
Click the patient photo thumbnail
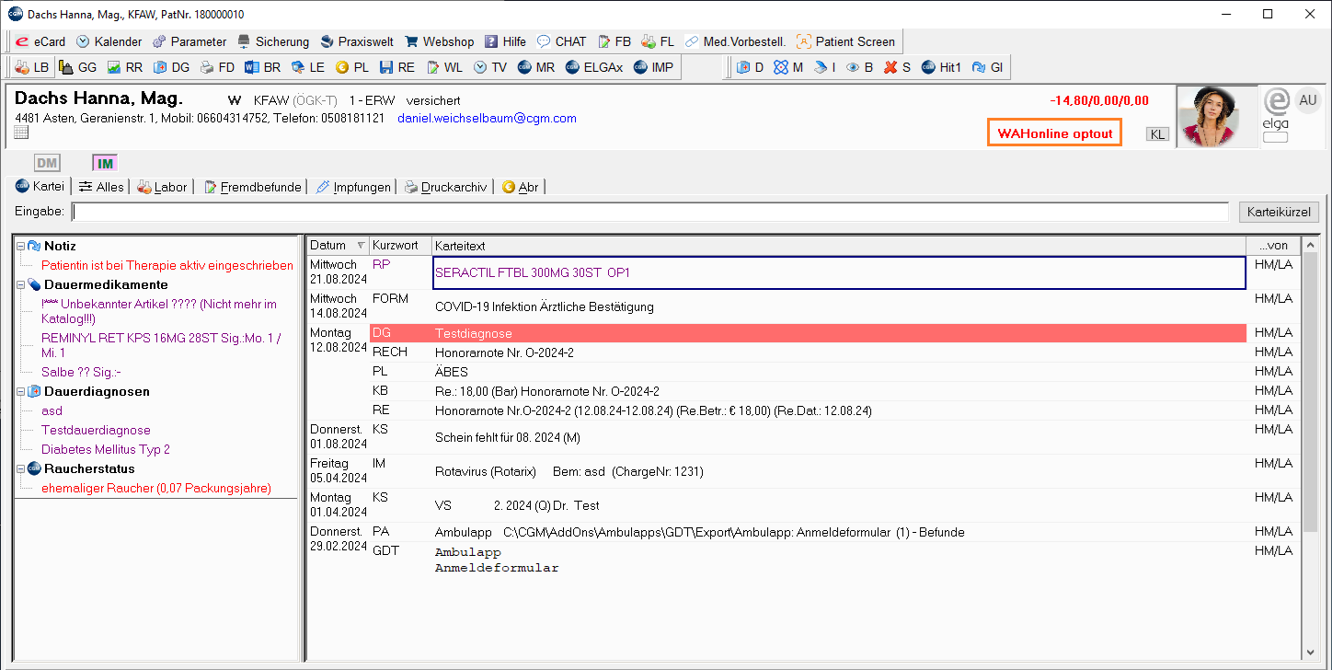[1217, 117]
